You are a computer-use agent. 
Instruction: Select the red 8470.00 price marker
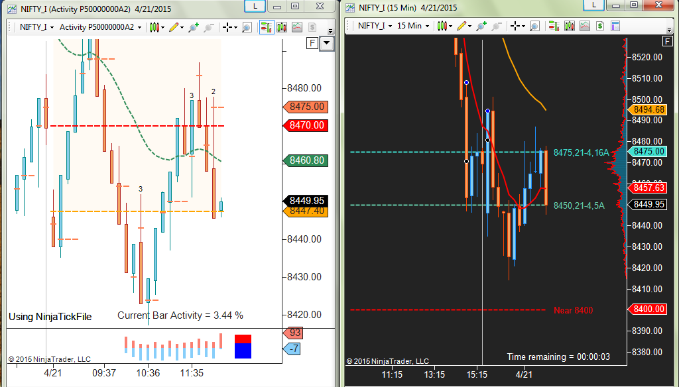[306, 125]
